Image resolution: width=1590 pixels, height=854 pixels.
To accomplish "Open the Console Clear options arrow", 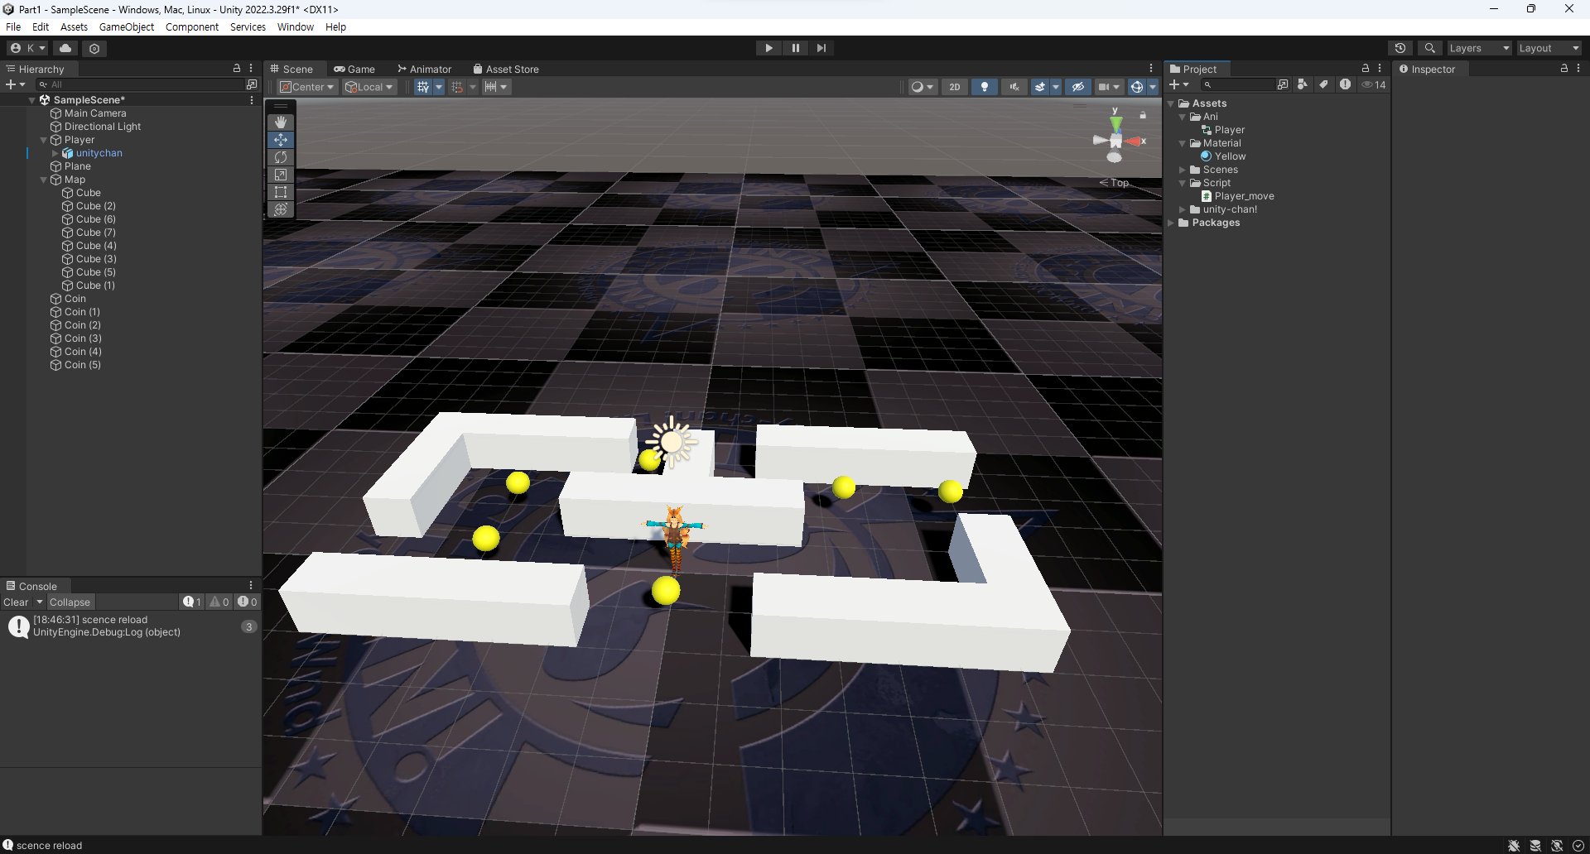I will pos(40,602).
